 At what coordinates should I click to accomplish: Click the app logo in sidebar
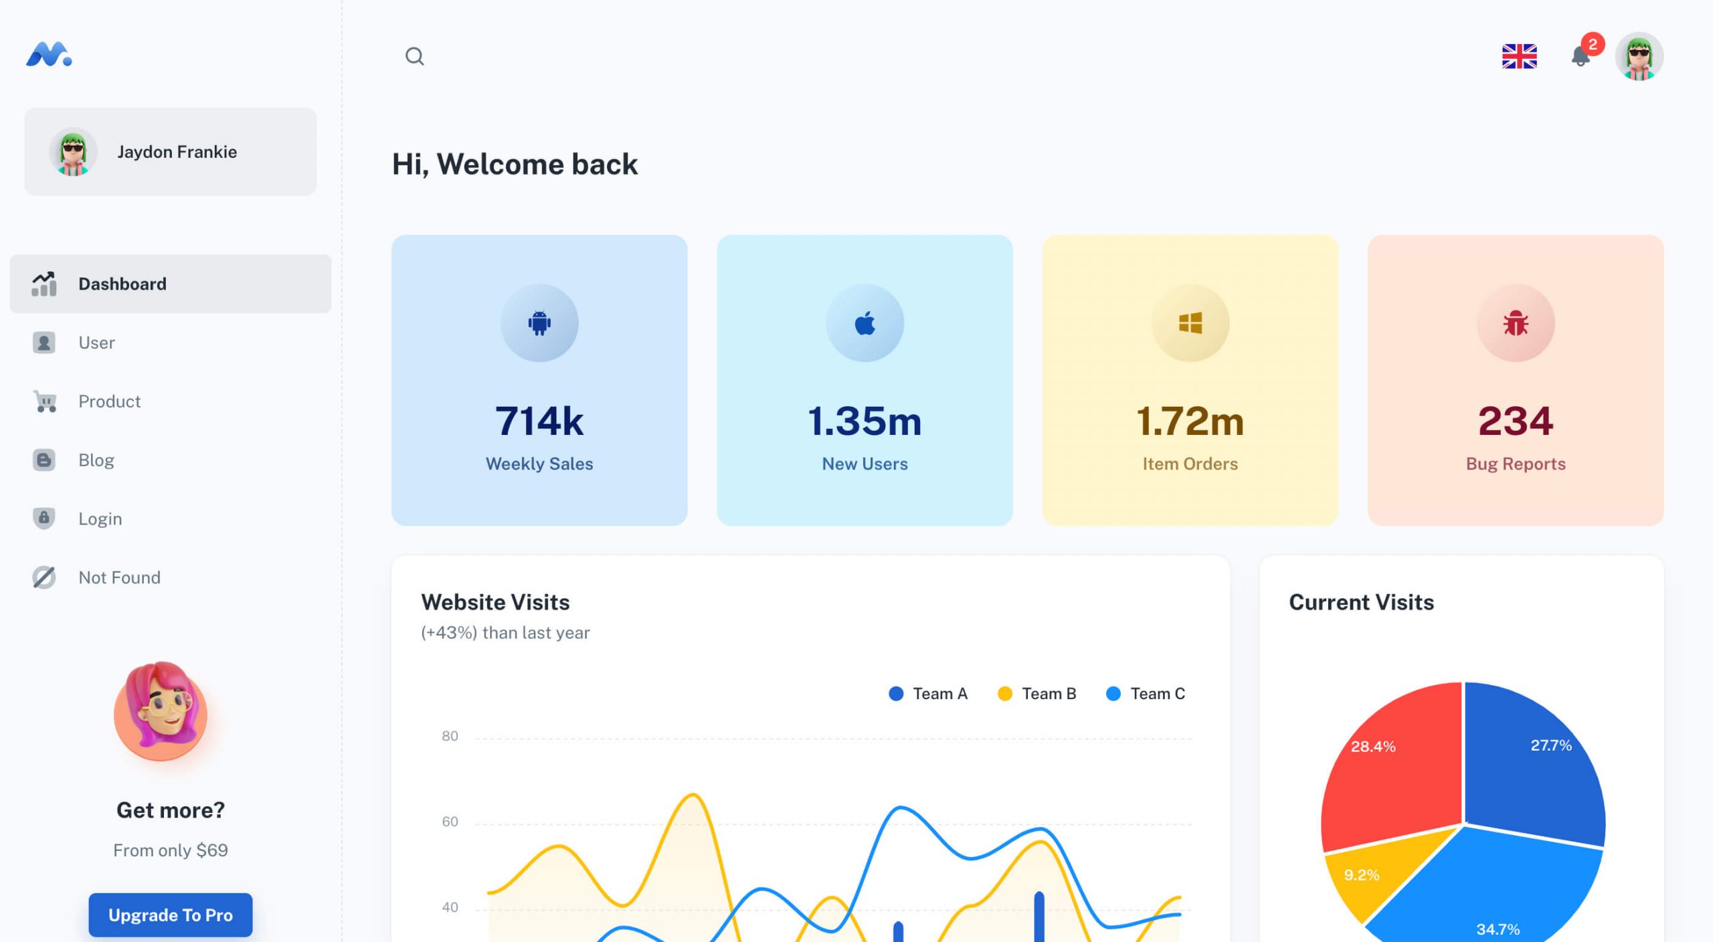49,55
